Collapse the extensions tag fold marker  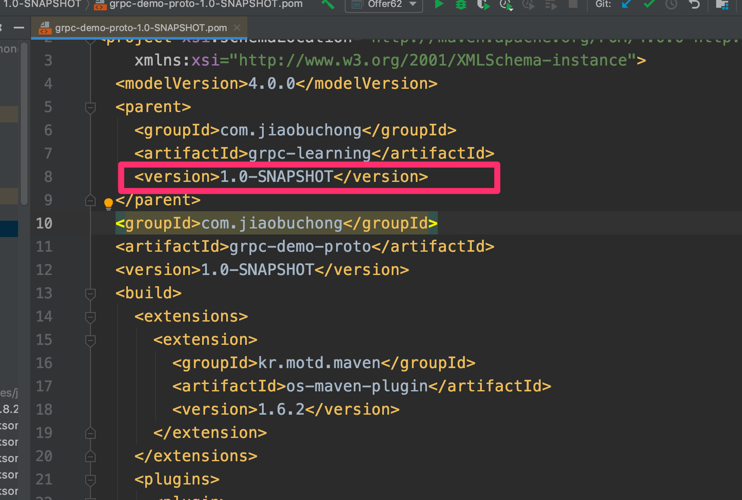(x=90, y=317)
